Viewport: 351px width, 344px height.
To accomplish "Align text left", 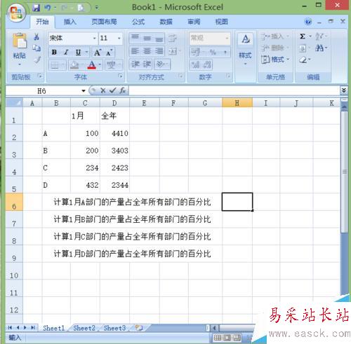I will [x=135, y=51].
